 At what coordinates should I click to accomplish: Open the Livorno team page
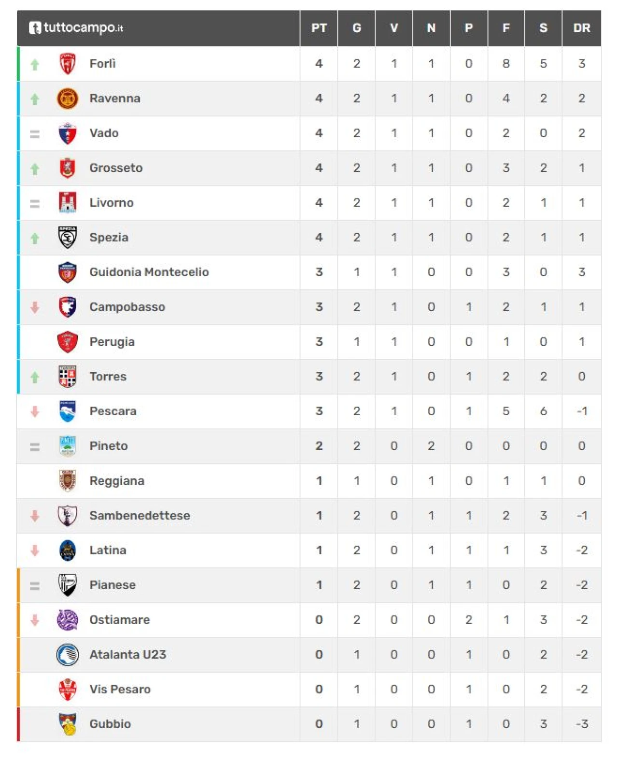click(x=112, y=203)
